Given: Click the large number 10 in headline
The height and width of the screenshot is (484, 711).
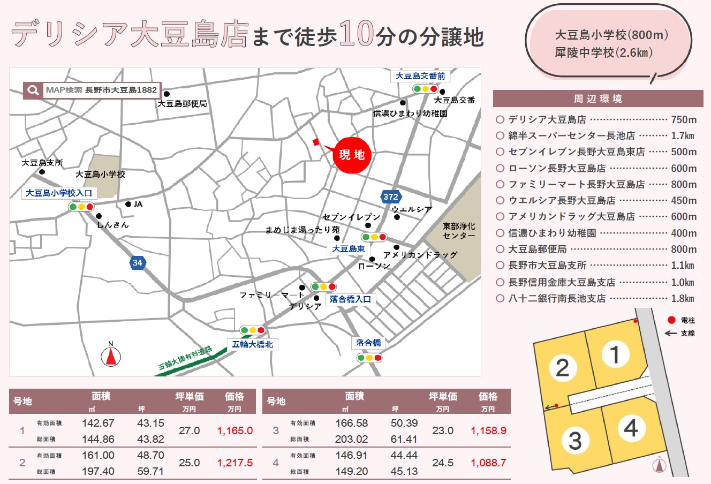Looking at the screenshot, I should click(x=356, y=34).
